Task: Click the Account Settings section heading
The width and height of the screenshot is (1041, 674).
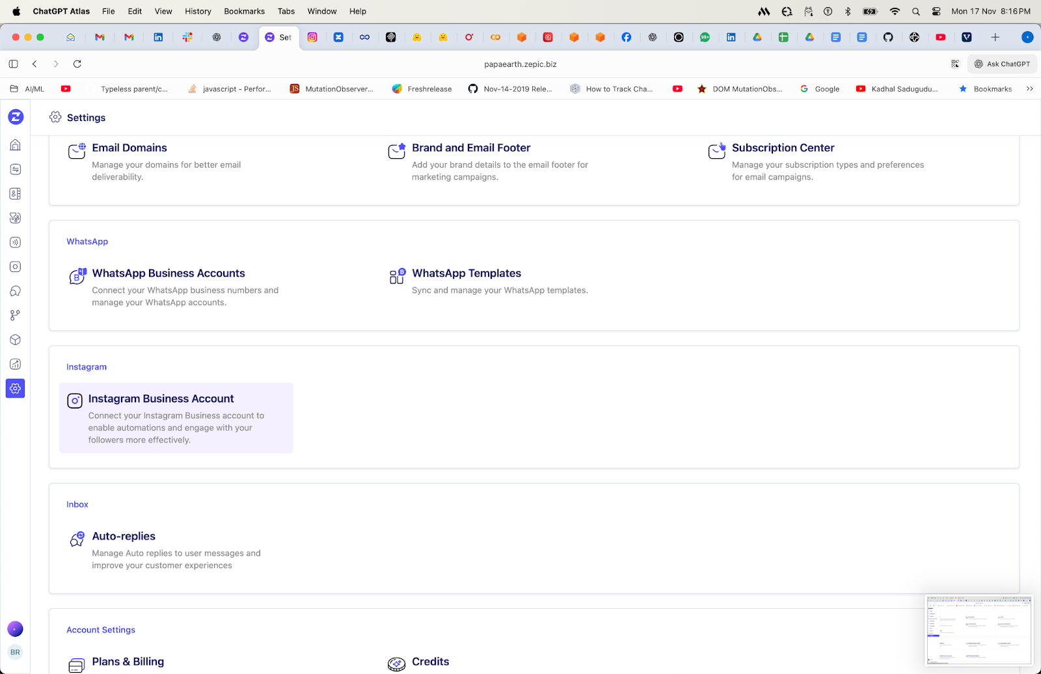Action: click(101, 630)
